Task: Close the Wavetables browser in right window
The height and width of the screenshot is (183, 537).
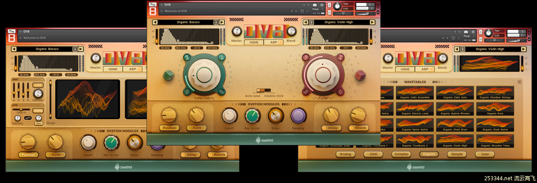Action: pyautogui.click(x=519, y=82)
